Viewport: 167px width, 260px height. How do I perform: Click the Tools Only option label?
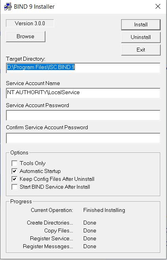point(32,163)
